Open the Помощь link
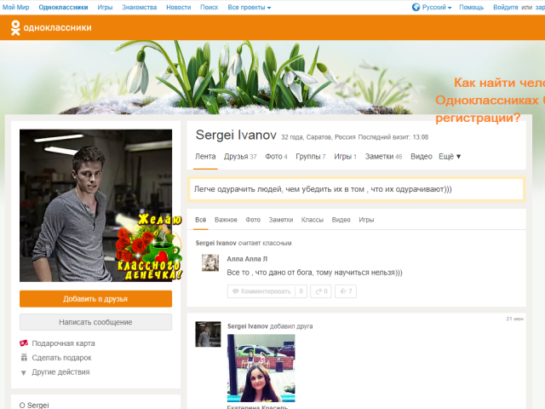The image size is (545, 409). (471, 8)
